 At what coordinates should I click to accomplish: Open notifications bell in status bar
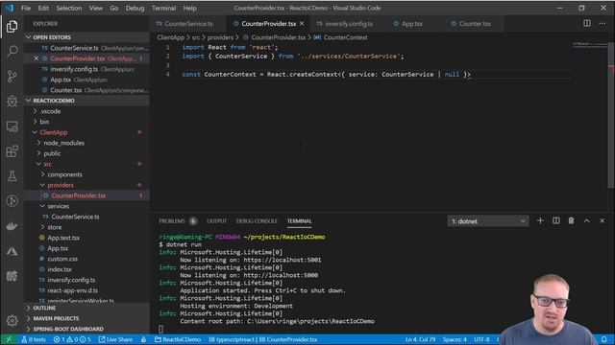(x=604, y=339)
